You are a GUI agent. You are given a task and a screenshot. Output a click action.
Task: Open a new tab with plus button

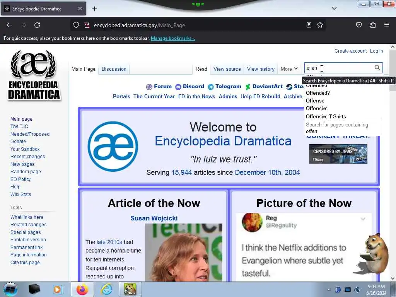pyautogui.click(x=94, y=9)
